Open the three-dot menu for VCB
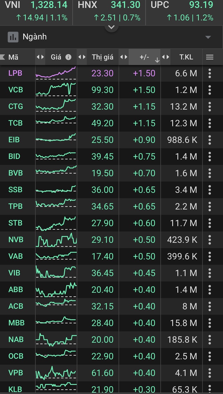The image size is (223, 394). tap(209, 90)
